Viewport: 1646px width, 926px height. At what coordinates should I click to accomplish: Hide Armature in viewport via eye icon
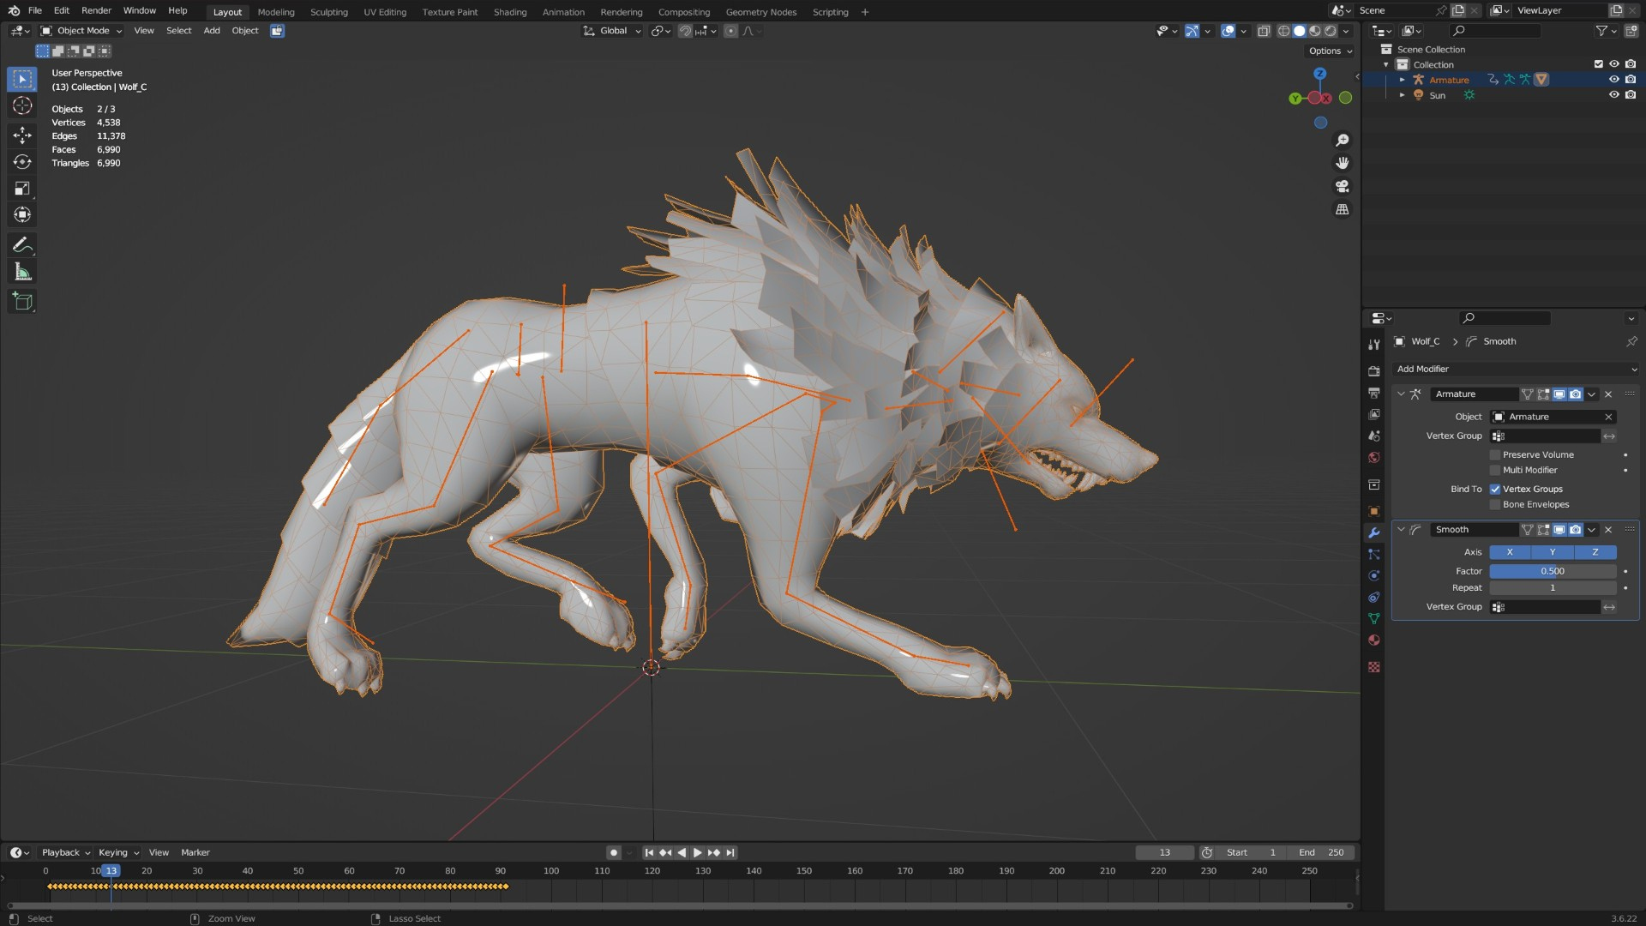(1613, 80)
